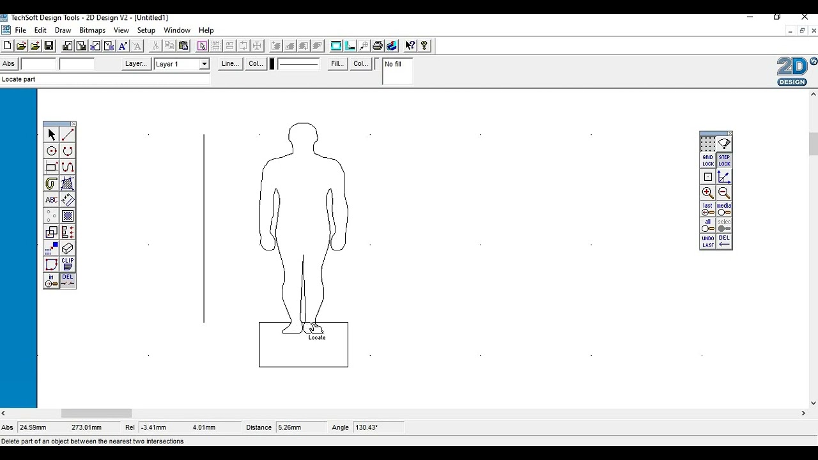Toggle Abs coordinate mode button
The image size is (818, 460).
click(8, 64)
